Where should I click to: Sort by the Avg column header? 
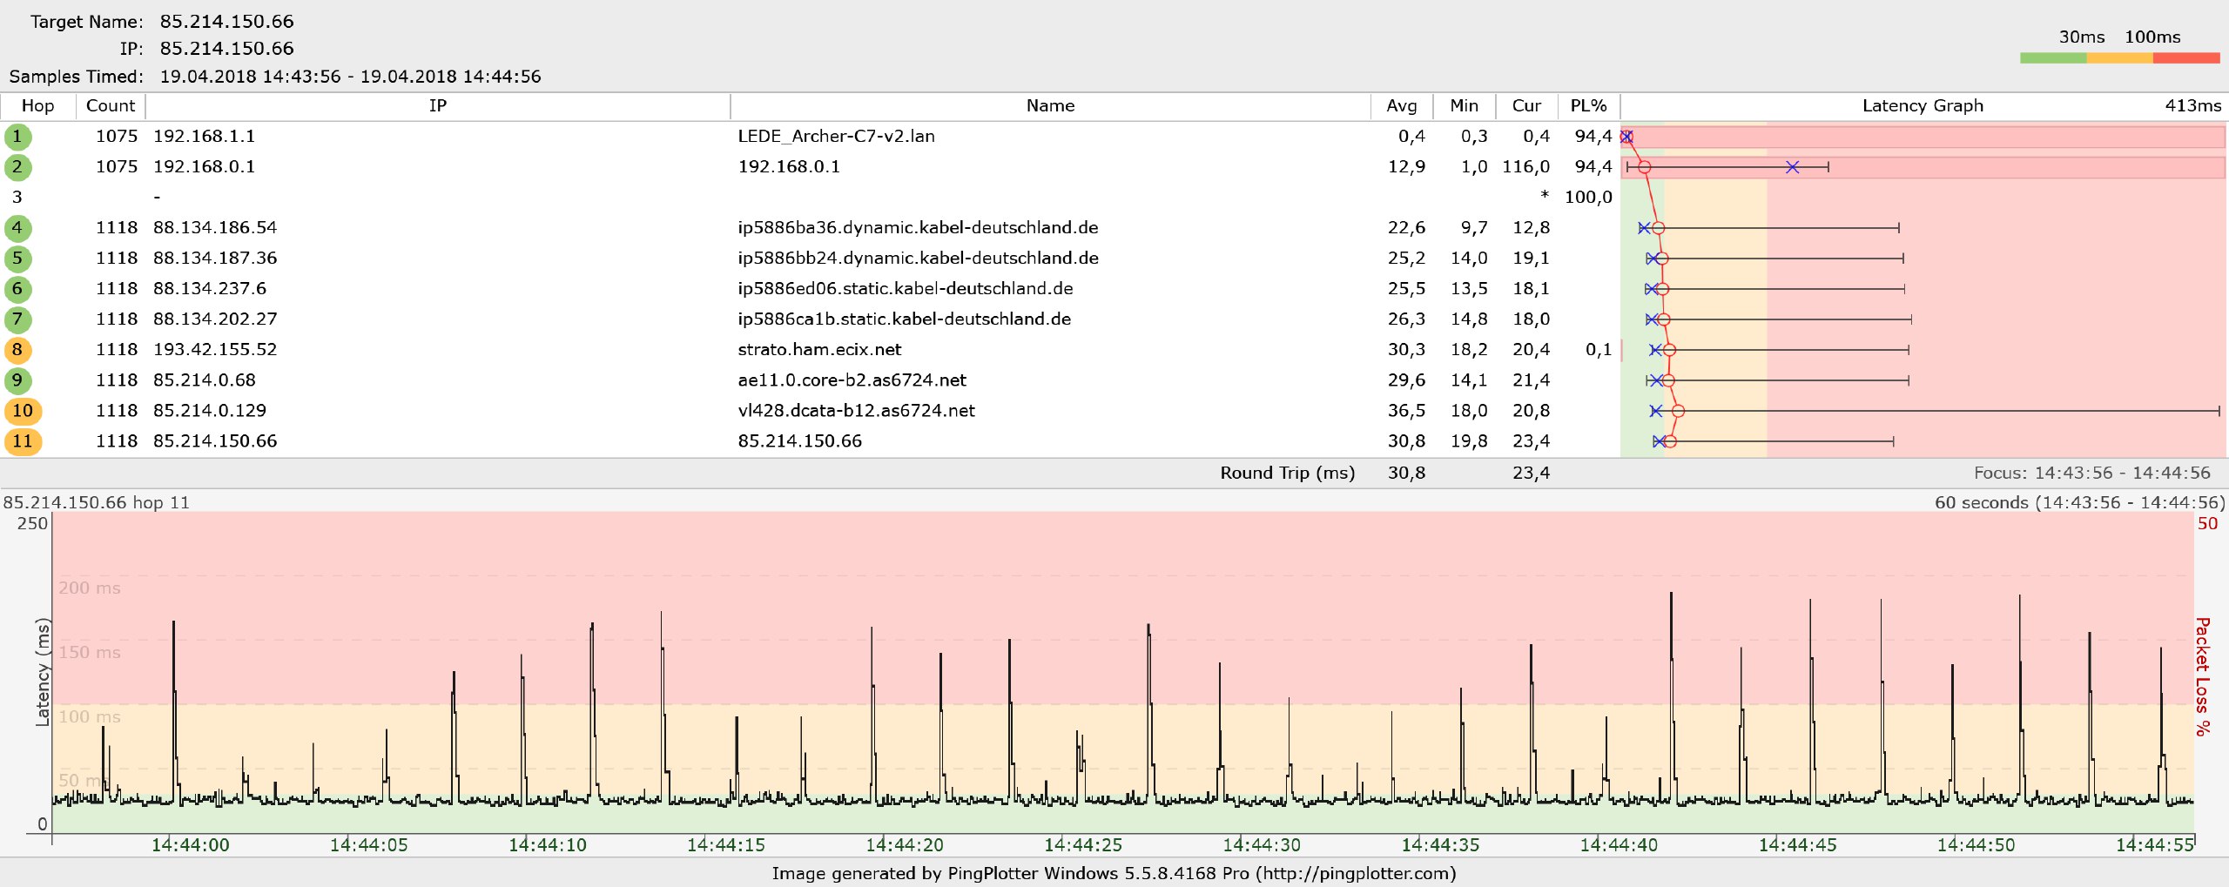1402,105
